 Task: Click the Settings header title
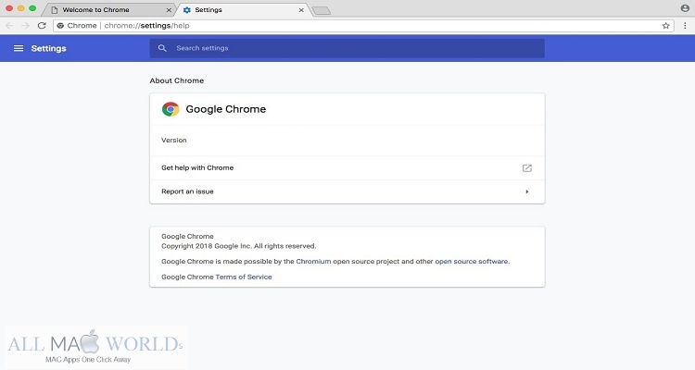click(x=48, y=49)
